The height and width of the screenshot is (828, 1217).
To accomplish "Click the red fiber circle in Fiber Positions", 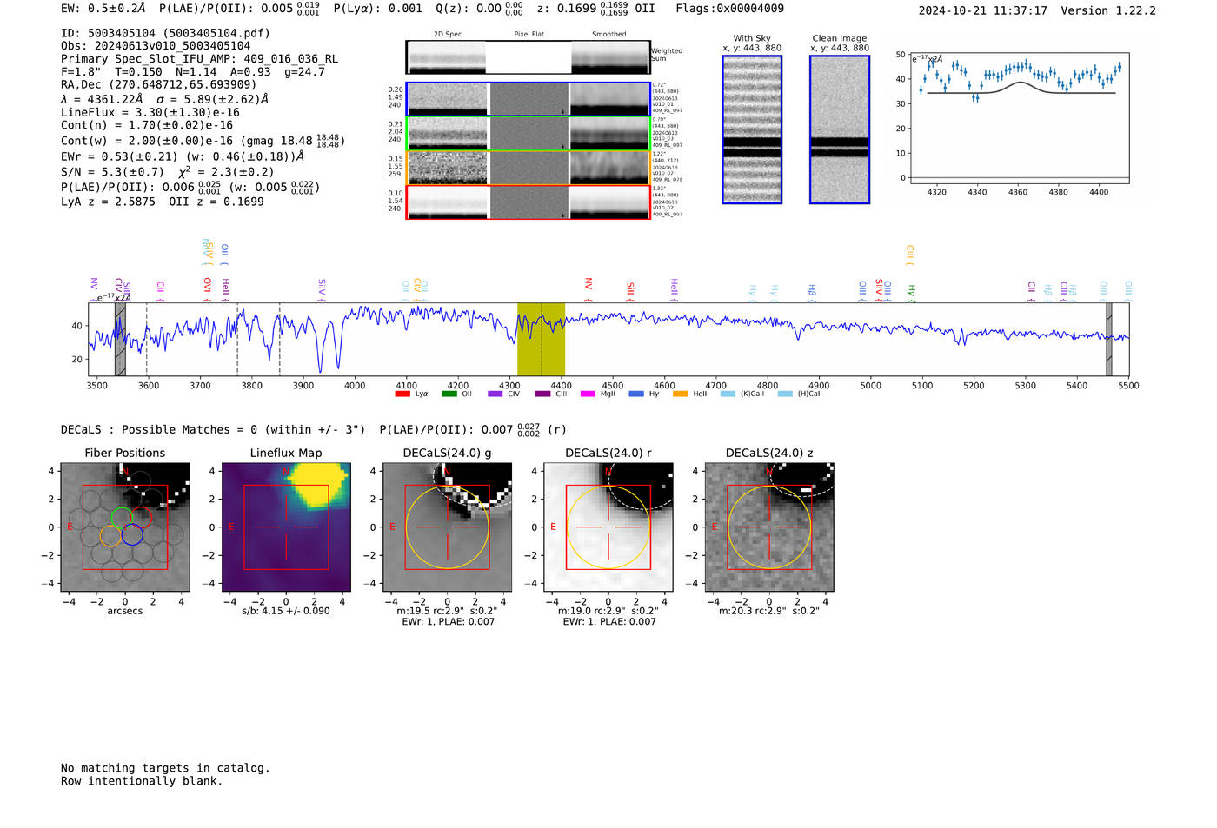I will (x=142, y=517).
